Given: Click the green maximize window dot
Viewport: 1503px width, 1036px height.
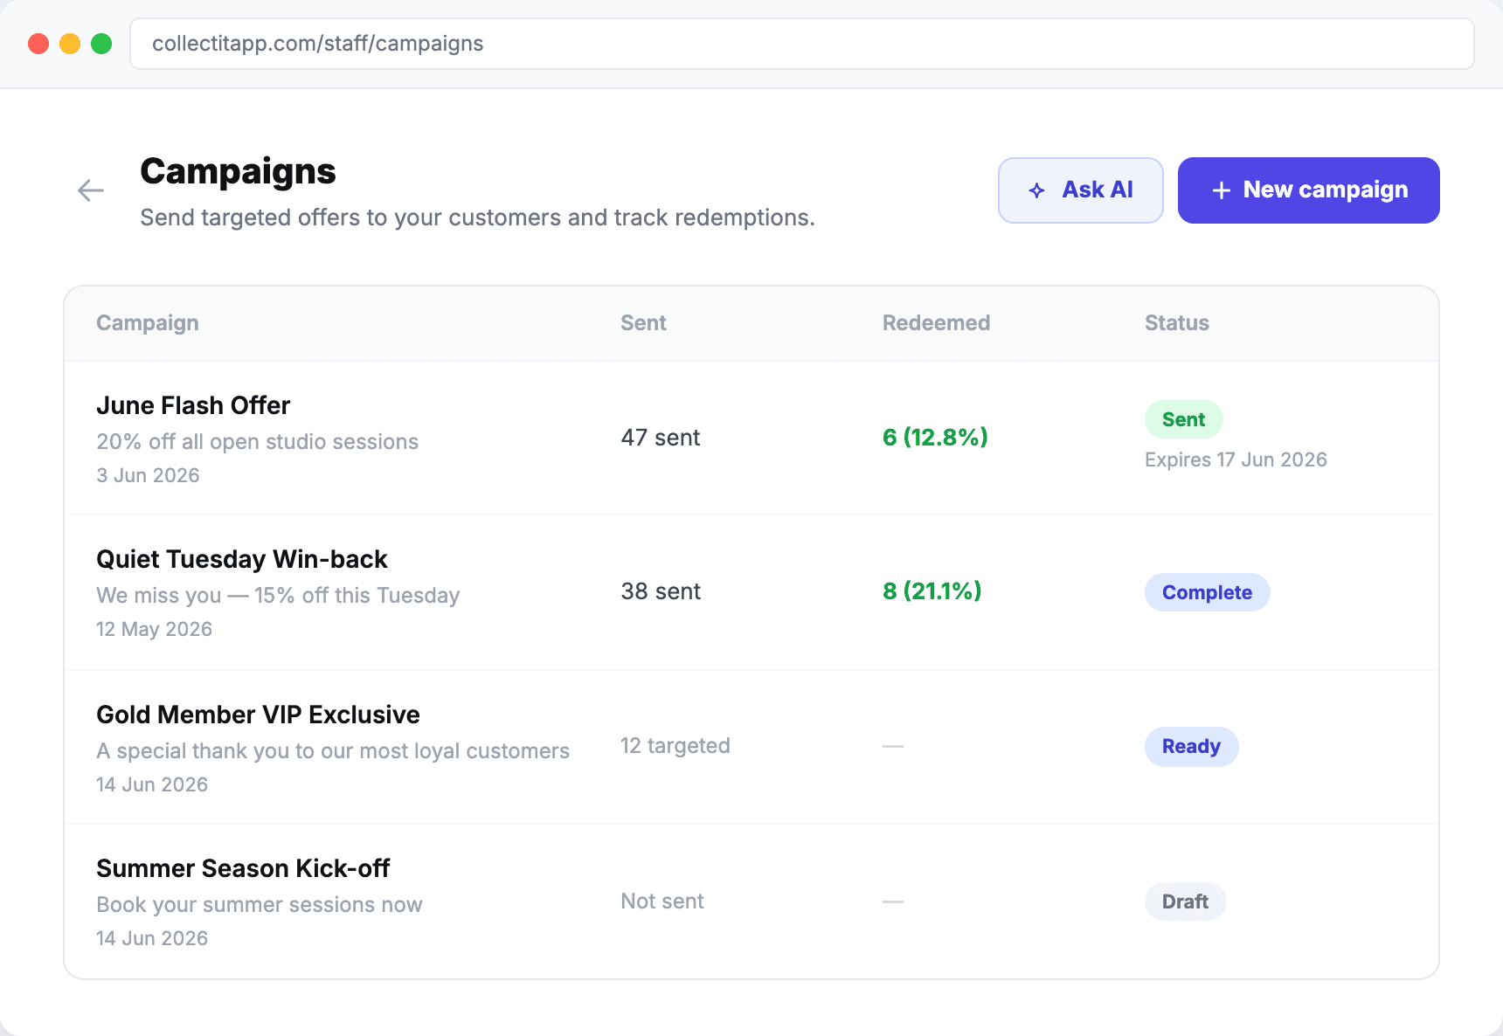Looking at the screenshot, I should [x=101, y=44].
